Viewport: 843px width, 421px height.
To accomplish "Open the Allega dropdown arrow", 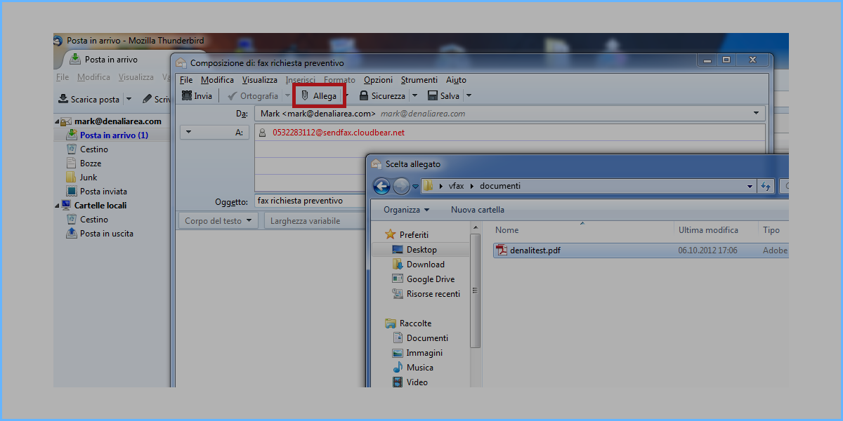I will (x=346, y=96).
